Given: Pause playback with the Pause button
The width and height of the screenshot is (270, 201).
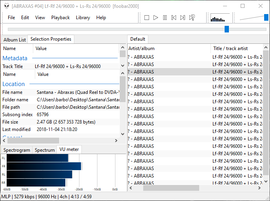Looking at the screenshot, I should [165, 18].
